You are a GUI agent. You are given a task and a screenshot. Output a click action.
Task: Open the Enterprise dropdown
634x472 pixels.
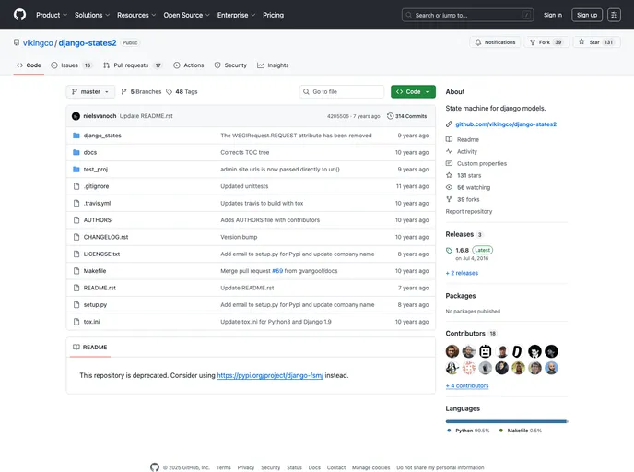[236, 15]
